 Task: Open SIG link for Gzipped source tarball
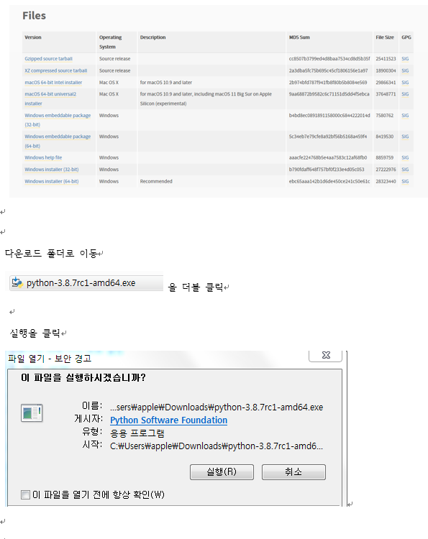click(x=405, y=59)
